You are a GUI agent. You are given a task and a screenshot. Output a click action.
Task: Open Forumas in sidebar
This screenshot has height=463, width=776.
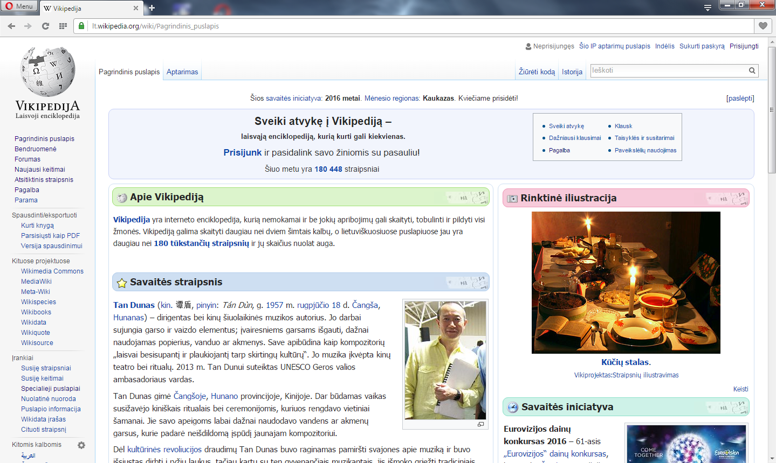click(x=28, y=159)
